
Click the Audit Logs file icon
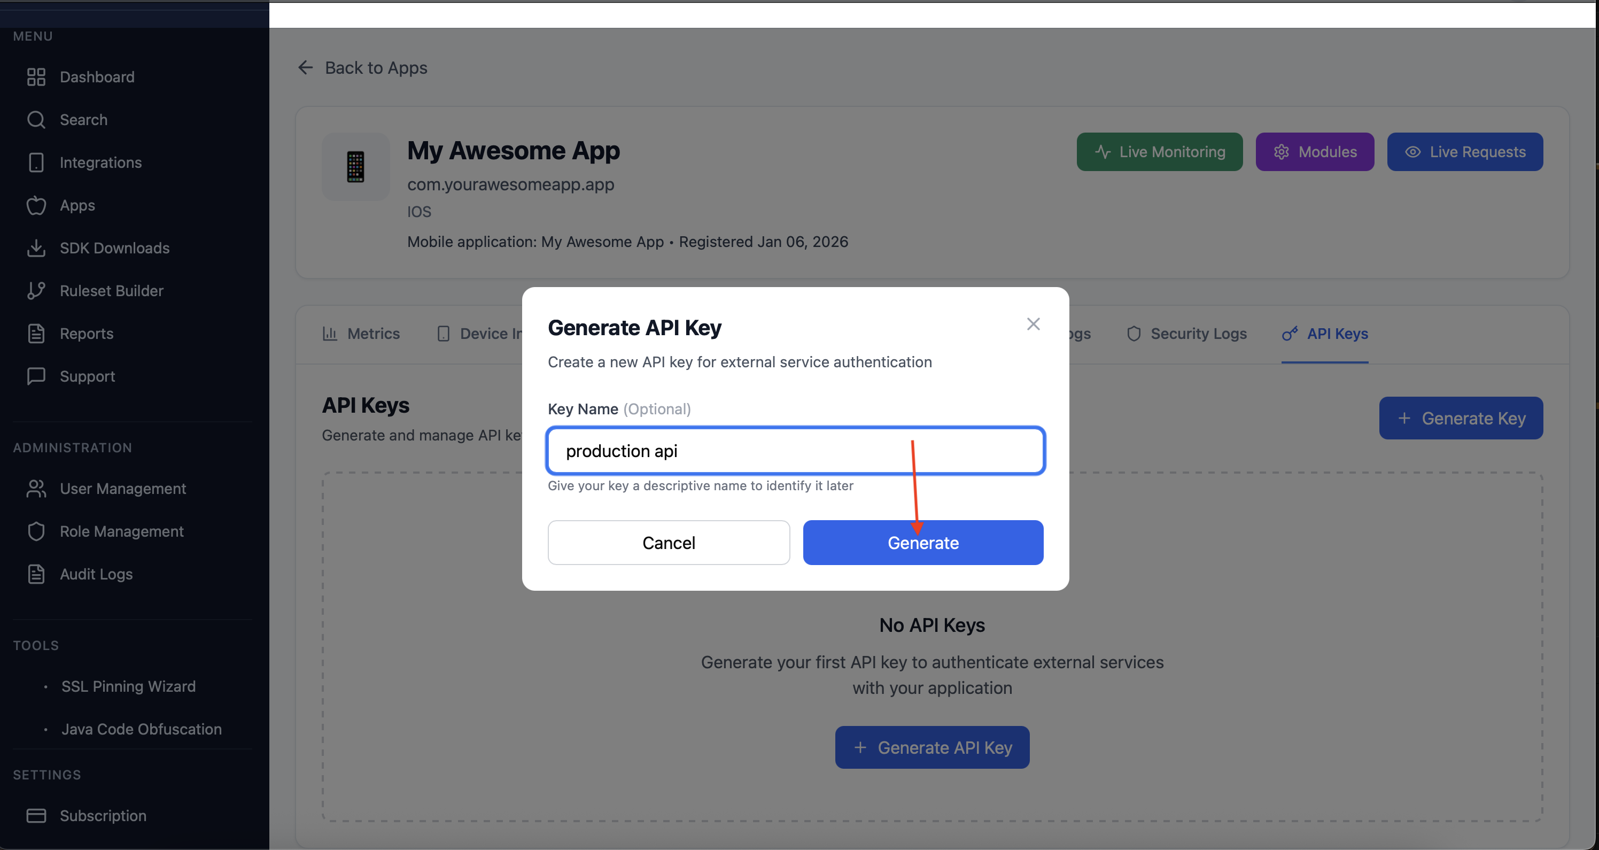tap(36, 574)
